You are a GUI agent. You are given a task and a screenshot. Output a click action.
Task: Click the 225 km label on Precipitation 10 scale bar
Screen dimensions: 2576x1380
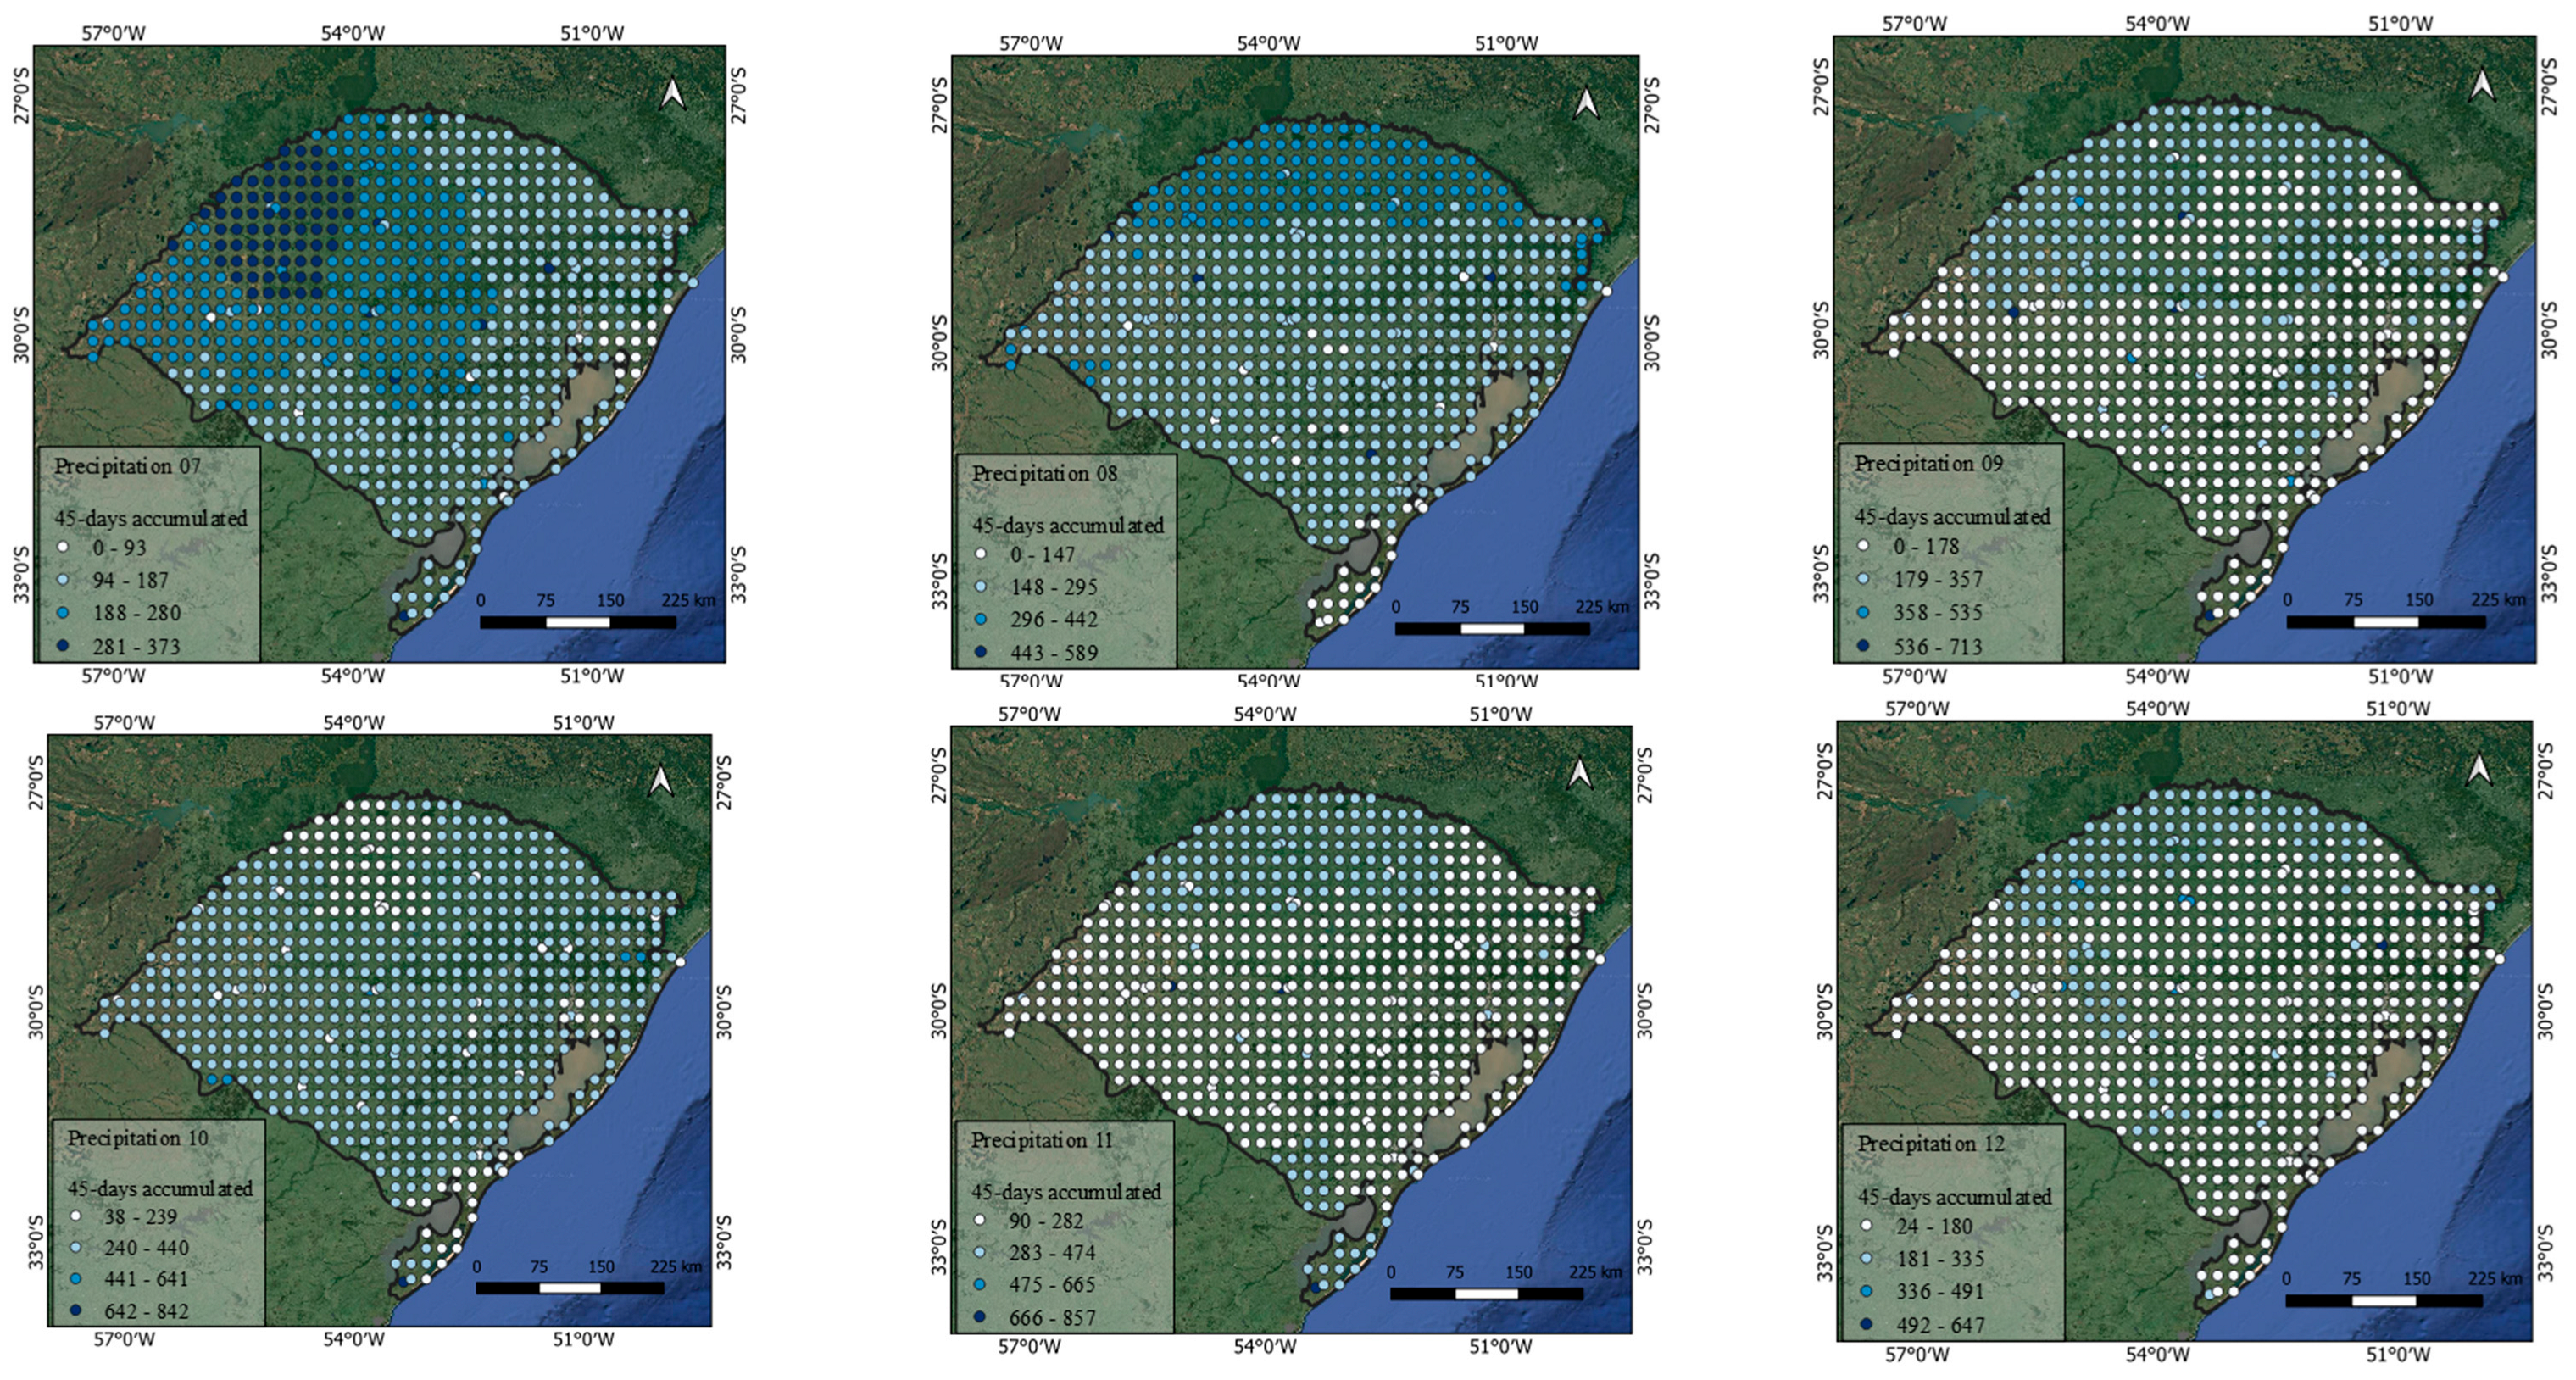[676, 1266]
